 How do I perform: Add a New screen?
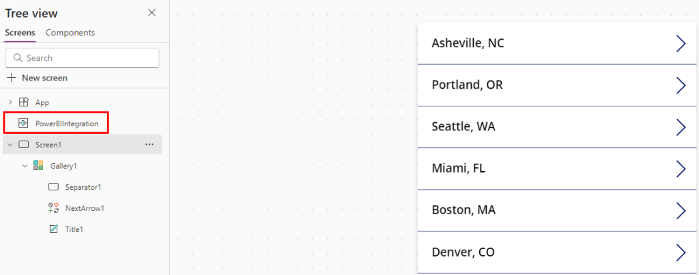tap(38, 78)
